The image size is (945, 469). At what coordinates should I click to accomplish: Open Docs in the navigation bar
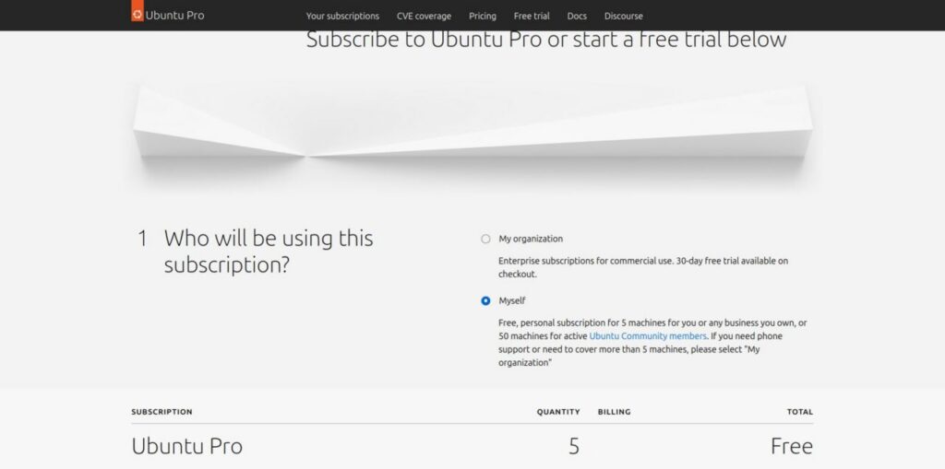[577, 17]
